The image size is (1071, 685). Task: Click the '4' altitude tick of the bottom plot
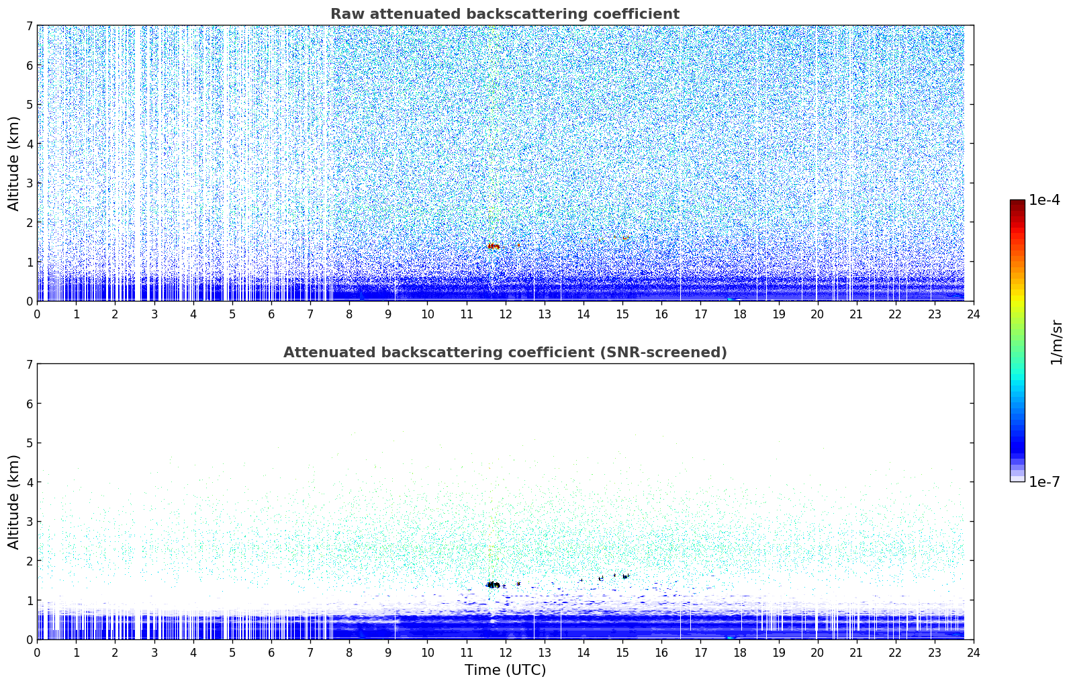click(29, 482)
